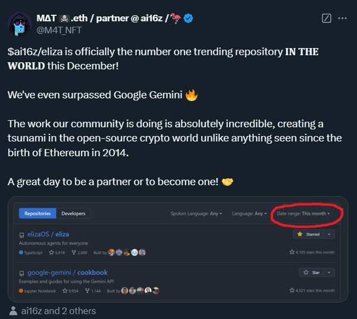The image size is (357, 319).
Task: Open the Language: Any dropdown
Action: click(x=249, y=213)
